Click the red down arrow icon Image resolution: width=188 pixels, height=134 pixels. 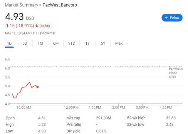click(x=37, y=26)
